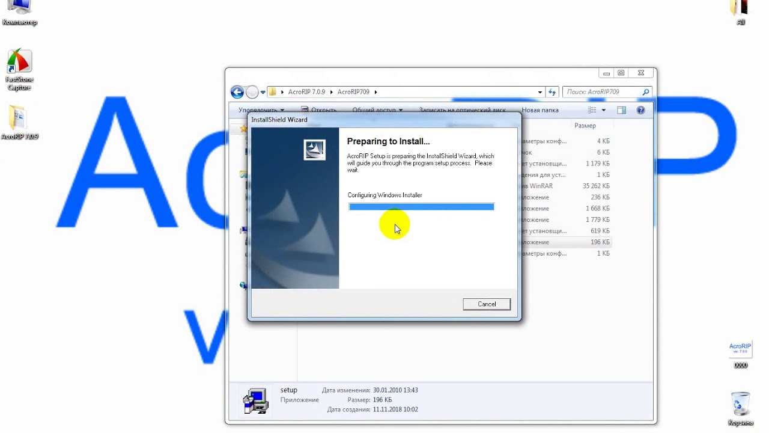The width and height of the screenshot is (769, 433).
Task: Open the 'AcroRIP 7.0.9' desktop folder
Action: pos(19,123)
